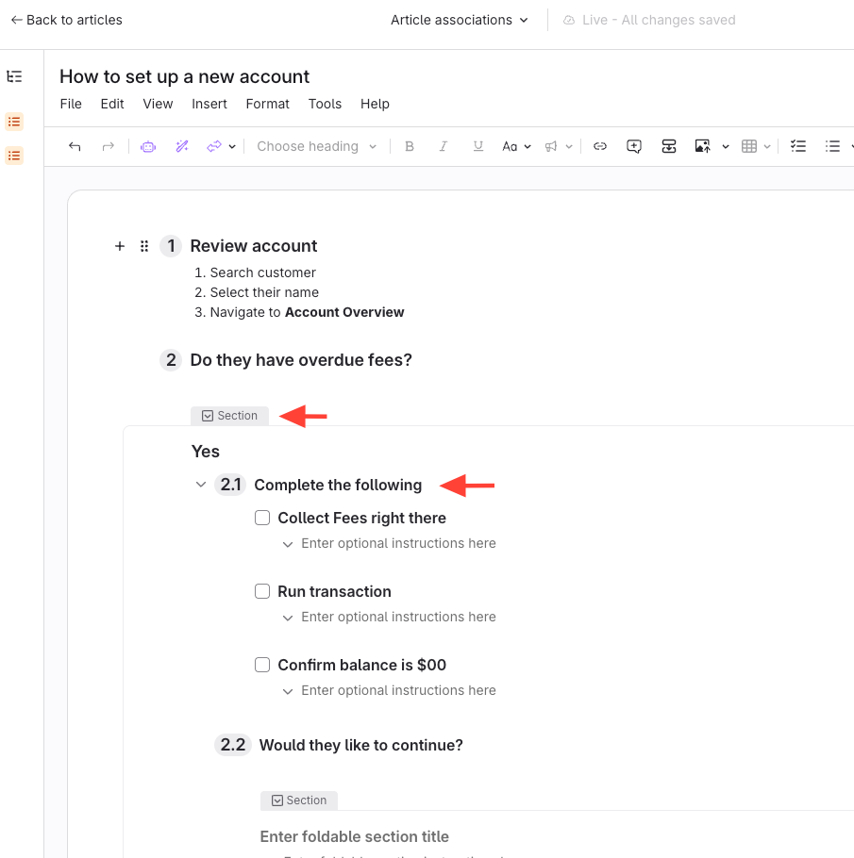Click the magic wand icon
854x858 pixels.
point(182,146)
